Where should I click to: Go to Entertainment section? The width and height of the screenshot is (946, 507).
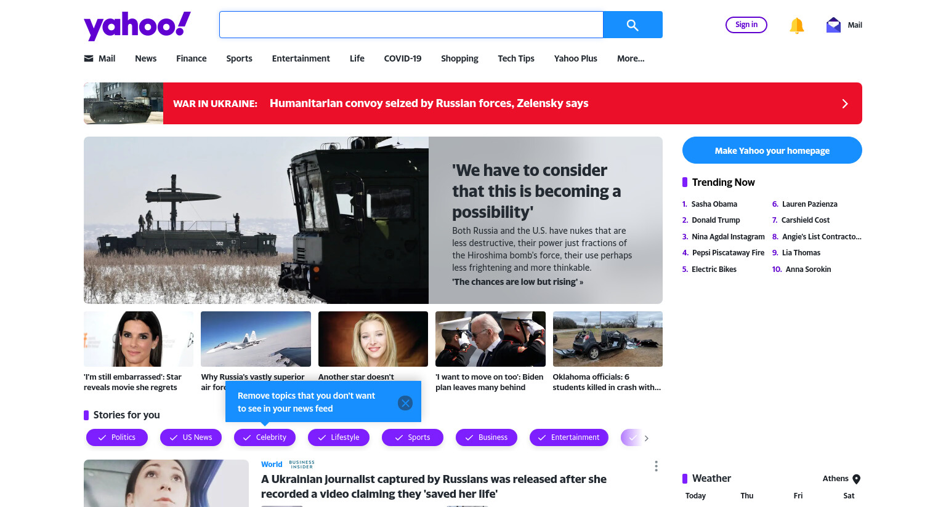[301, 58]
